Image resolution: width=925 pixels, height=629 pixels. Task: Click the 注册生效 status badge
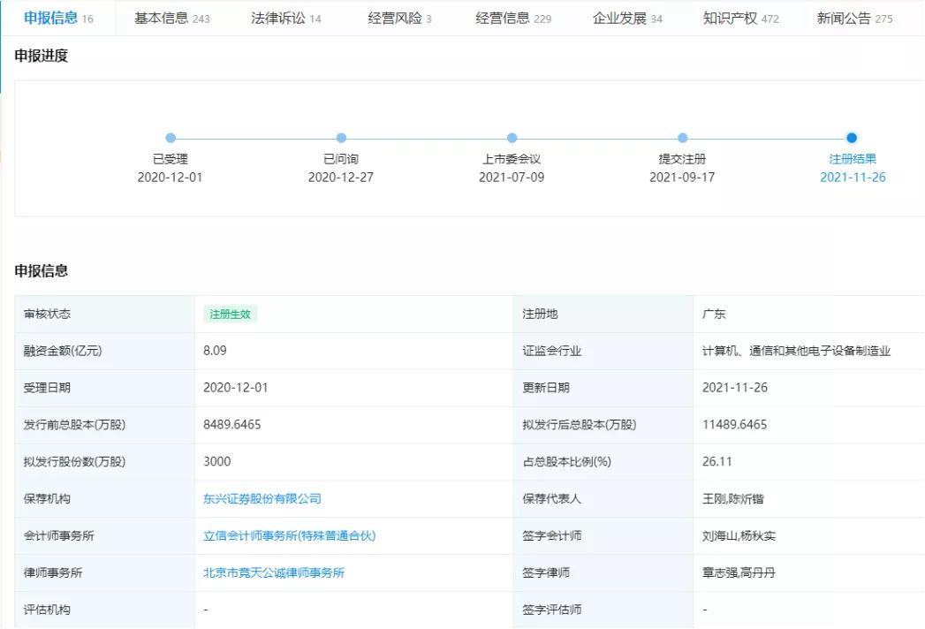229,314
